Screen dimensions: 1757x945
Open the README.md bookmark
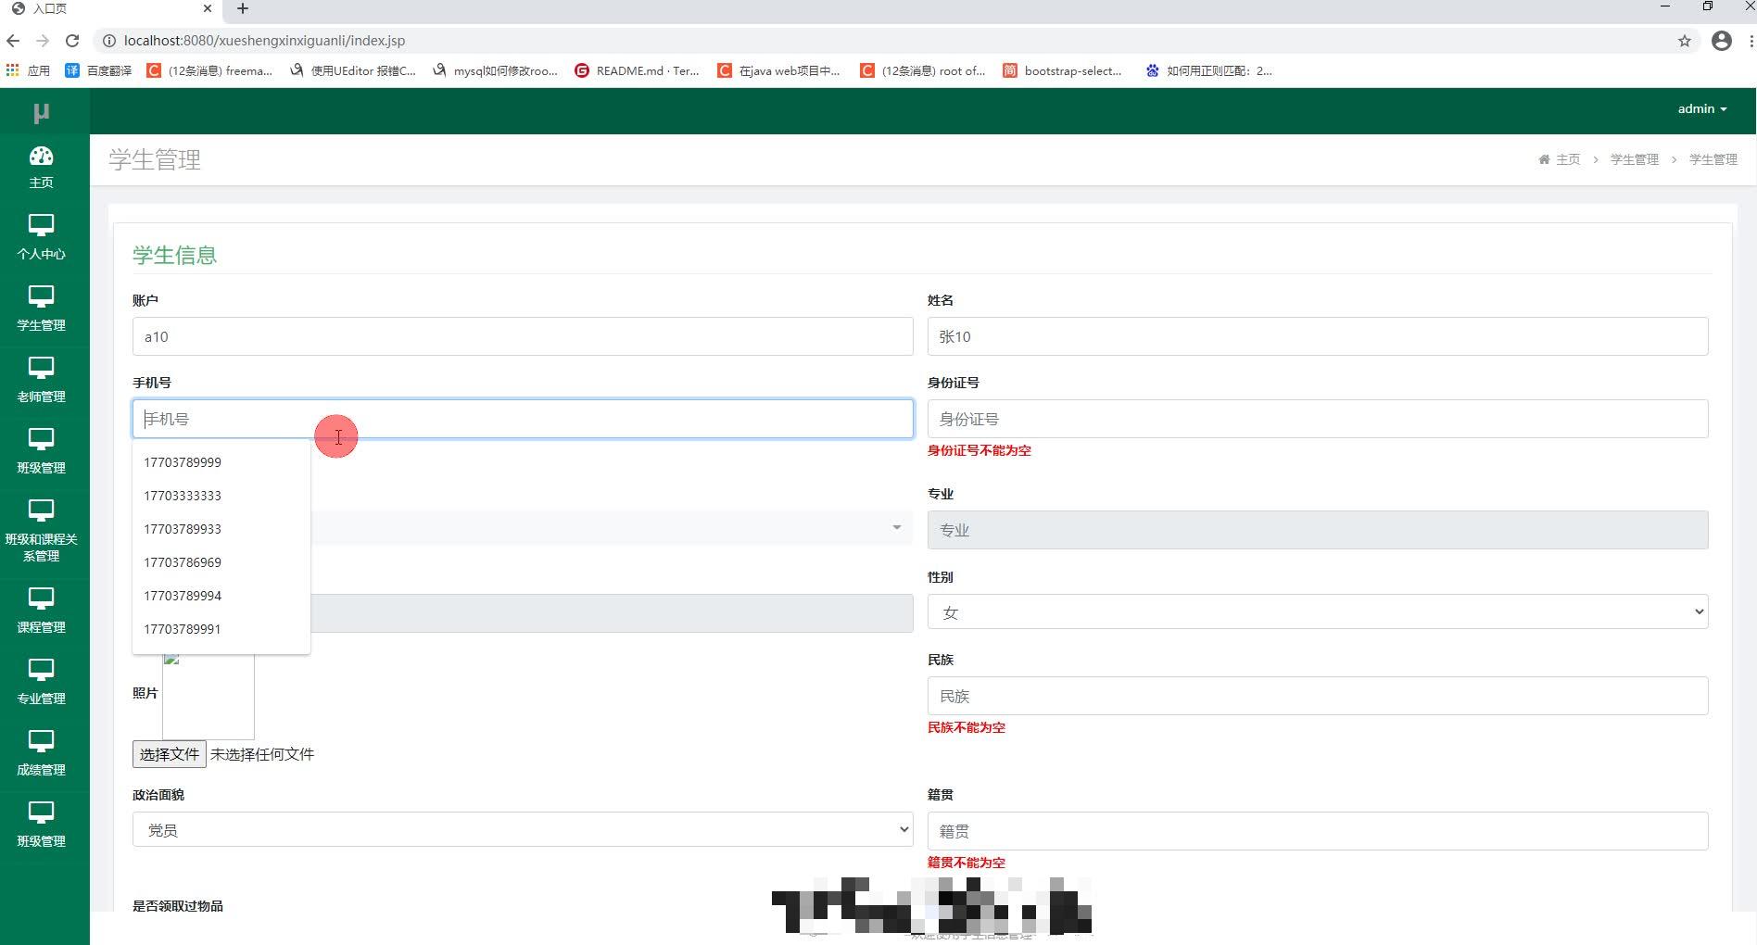coord(638,70)
